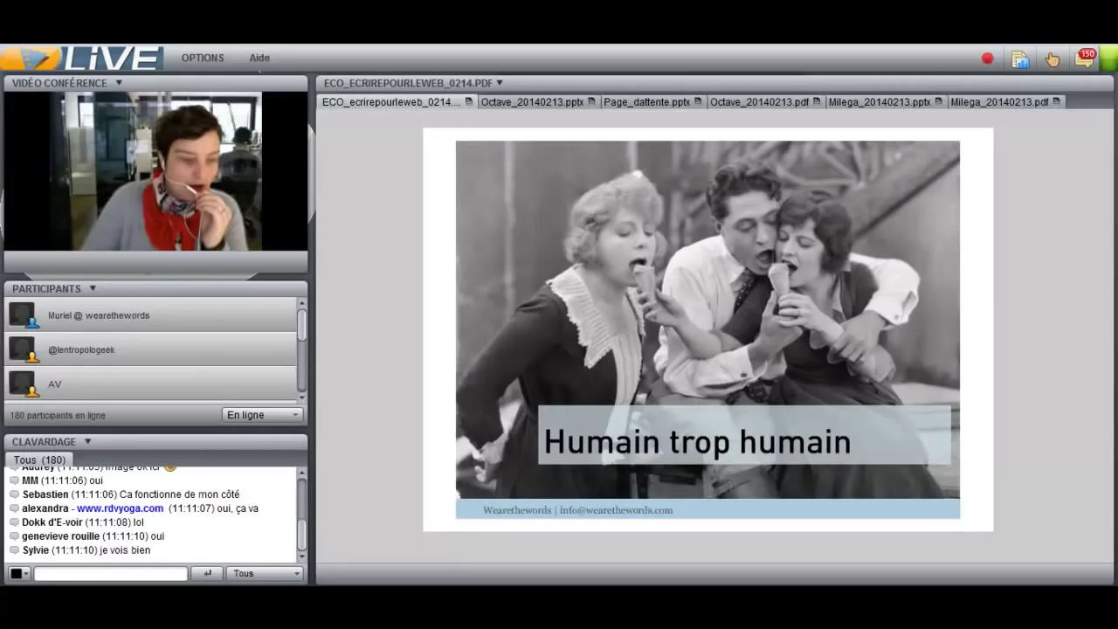Select participant Muriel @ wearethewords
1118x629 pixels.
click(x=151, y=314)
